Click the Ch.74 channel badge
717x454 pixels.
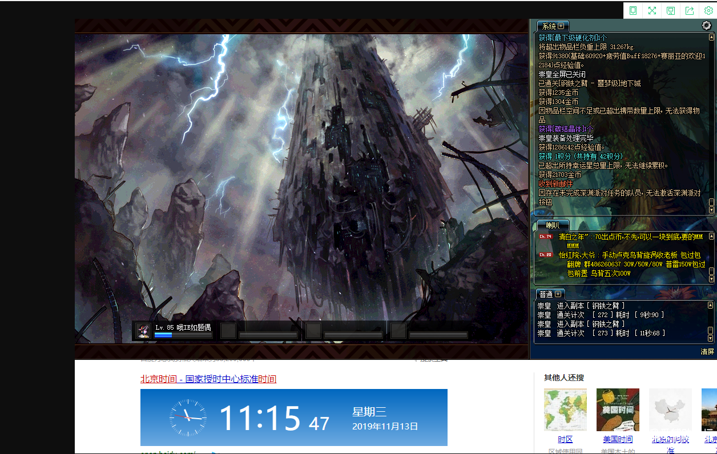coord(546,237)
